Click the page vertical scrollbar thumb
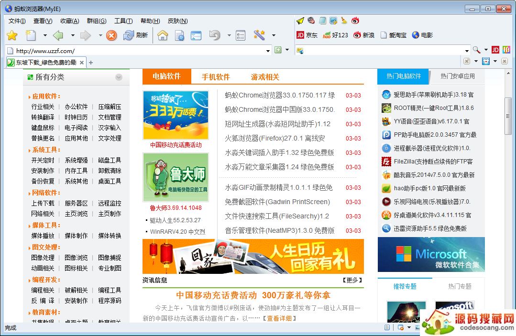 [508, 116]
